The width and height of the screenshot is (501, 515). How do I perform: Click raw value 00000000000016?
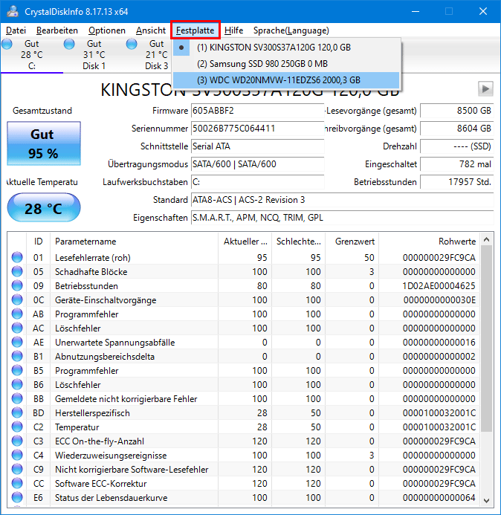439,343
